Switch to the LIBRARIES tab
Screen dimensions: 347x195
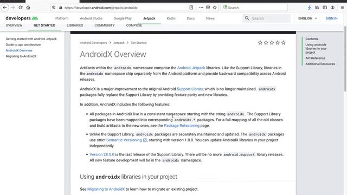[x=75, y=25]
